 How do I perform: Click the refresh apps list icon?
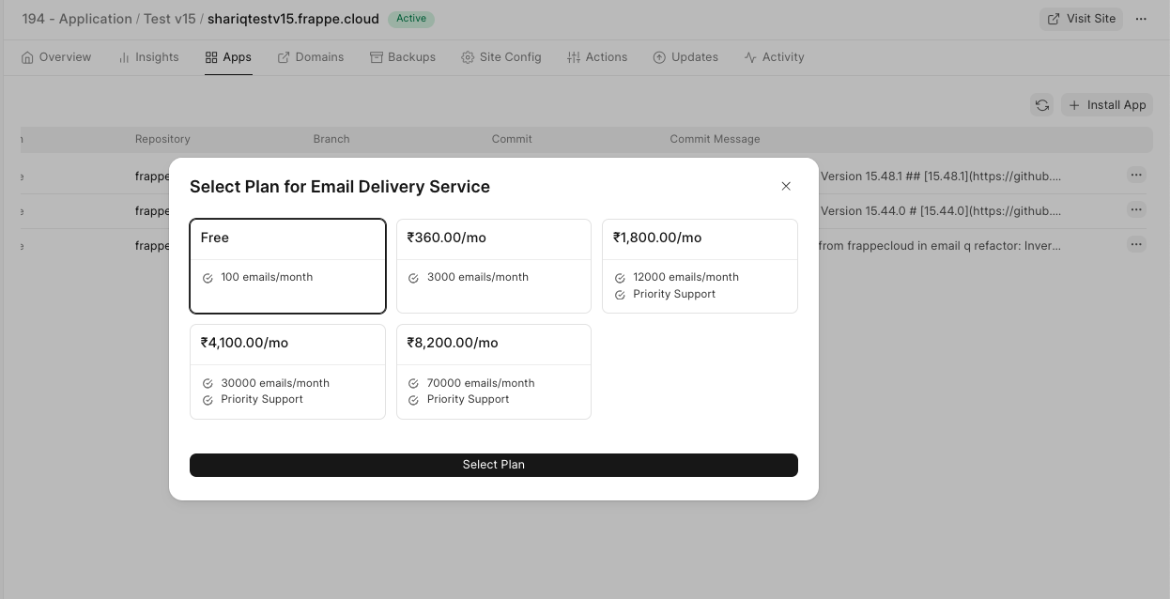tap(1041, 105)
